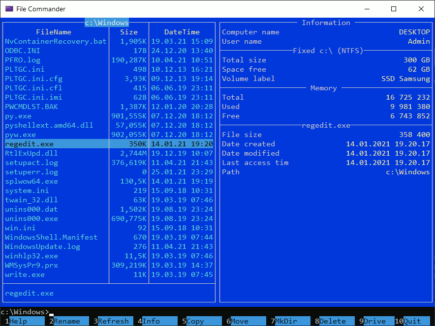Click the 9 981 380 used memory value

click(410, 107)
